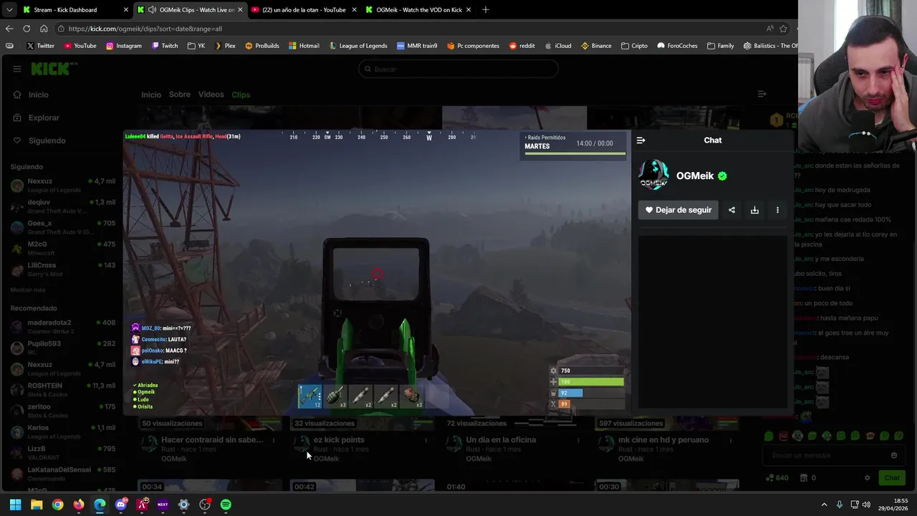Show hidden system tray icons
The width and height of the screenshot is (917, 516).
[824, 505]
